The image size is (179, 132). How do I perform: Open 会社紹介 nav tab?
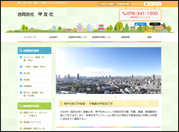(53, 37)
